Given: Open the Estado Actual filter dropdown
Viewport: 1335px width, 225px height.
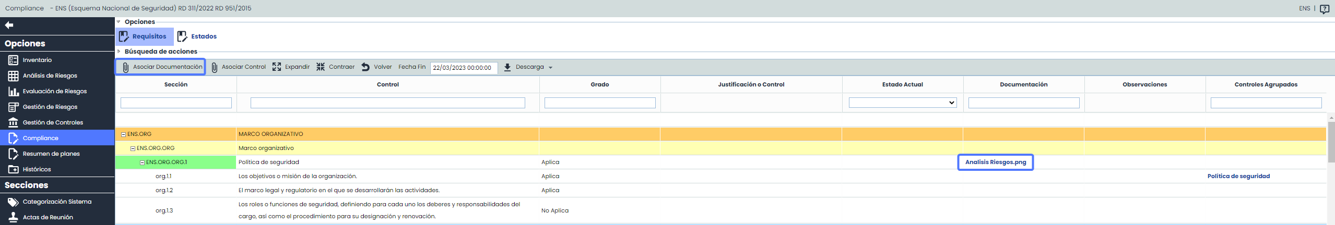Looking at the screenshot, I should tap(902, 103).
